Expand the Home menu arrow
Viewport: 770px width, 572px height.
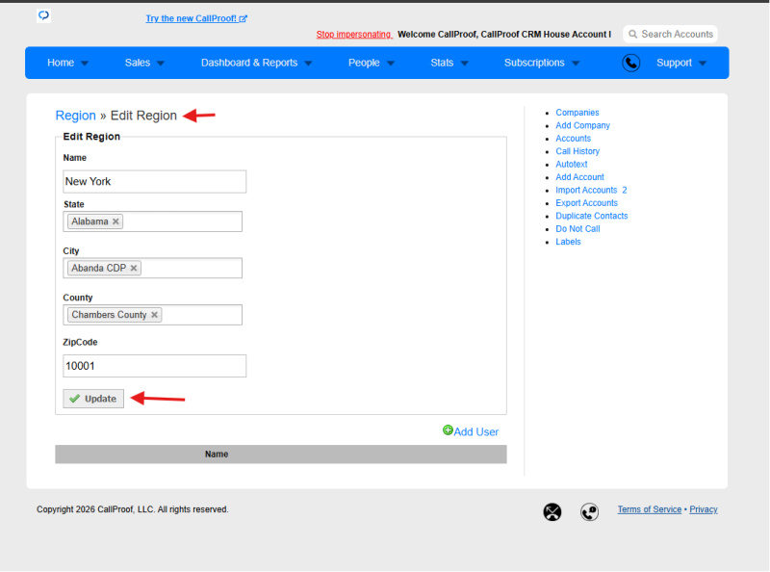click(x=85, y=64)
